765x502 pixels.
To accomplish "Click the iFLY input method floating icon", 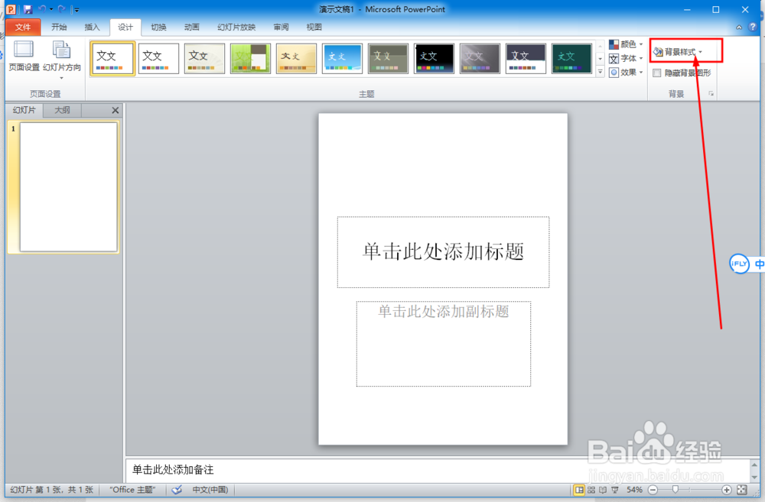I will tap(739, 264).
